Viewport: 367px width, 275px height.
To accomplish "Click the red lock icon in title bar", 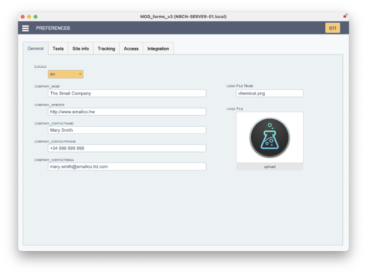I will click(345, 16).
